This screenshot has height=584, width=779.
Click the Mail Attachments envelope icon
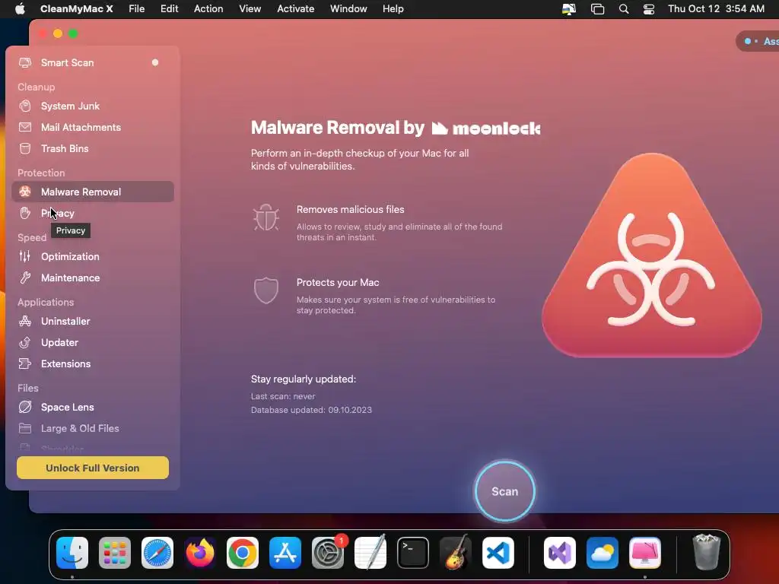(x=25, y=127)
